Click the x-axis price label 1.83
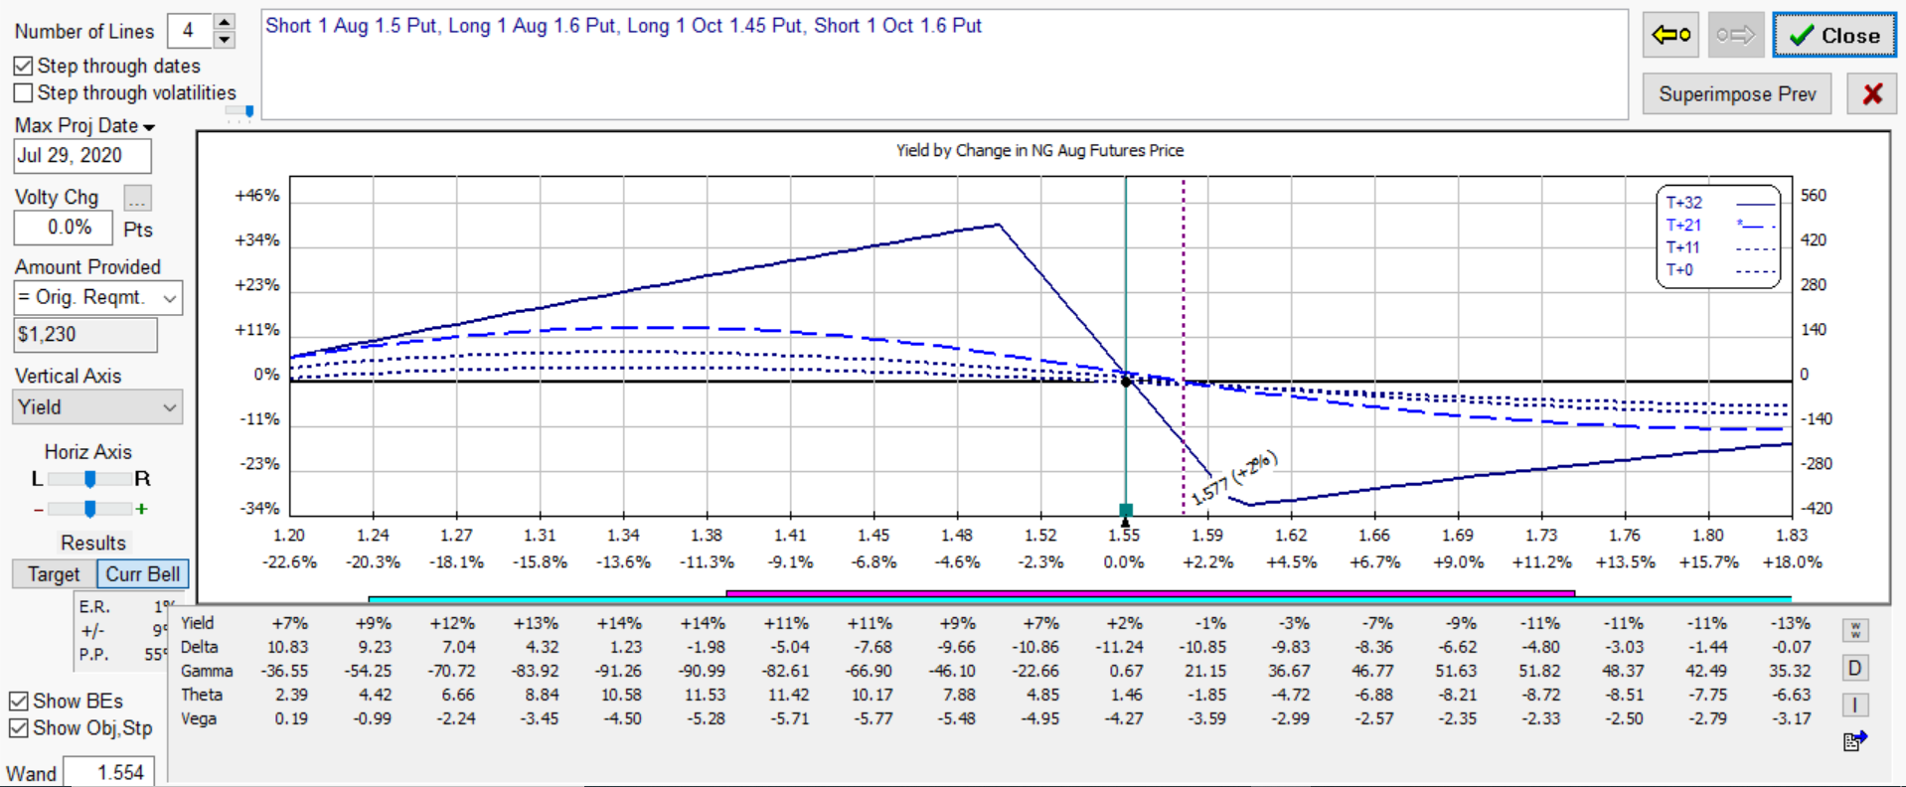 click(1792, 536)
